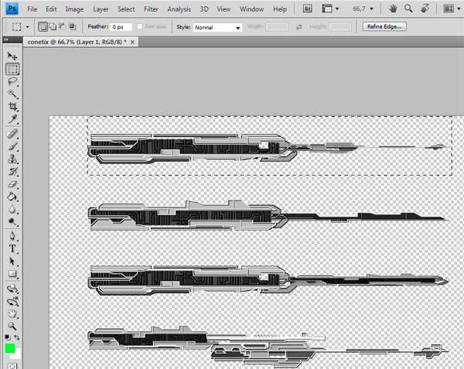Image resolution: width=464 pixels, height=369 pixels.
Task: Choose New selection mode
Action: pos(43,27)
